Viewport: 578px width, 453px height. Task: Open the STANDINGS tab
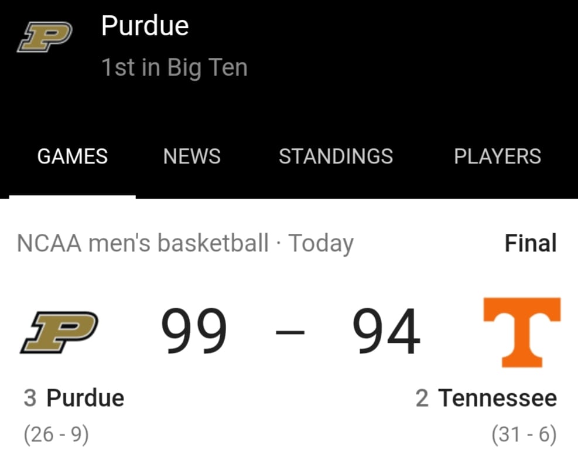[336, 156]
